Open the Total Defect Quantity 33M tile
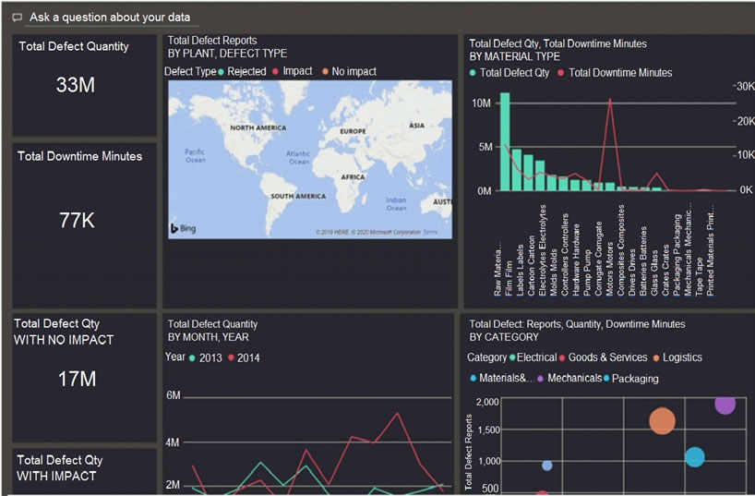755x496 pixels. coord(85,85)
